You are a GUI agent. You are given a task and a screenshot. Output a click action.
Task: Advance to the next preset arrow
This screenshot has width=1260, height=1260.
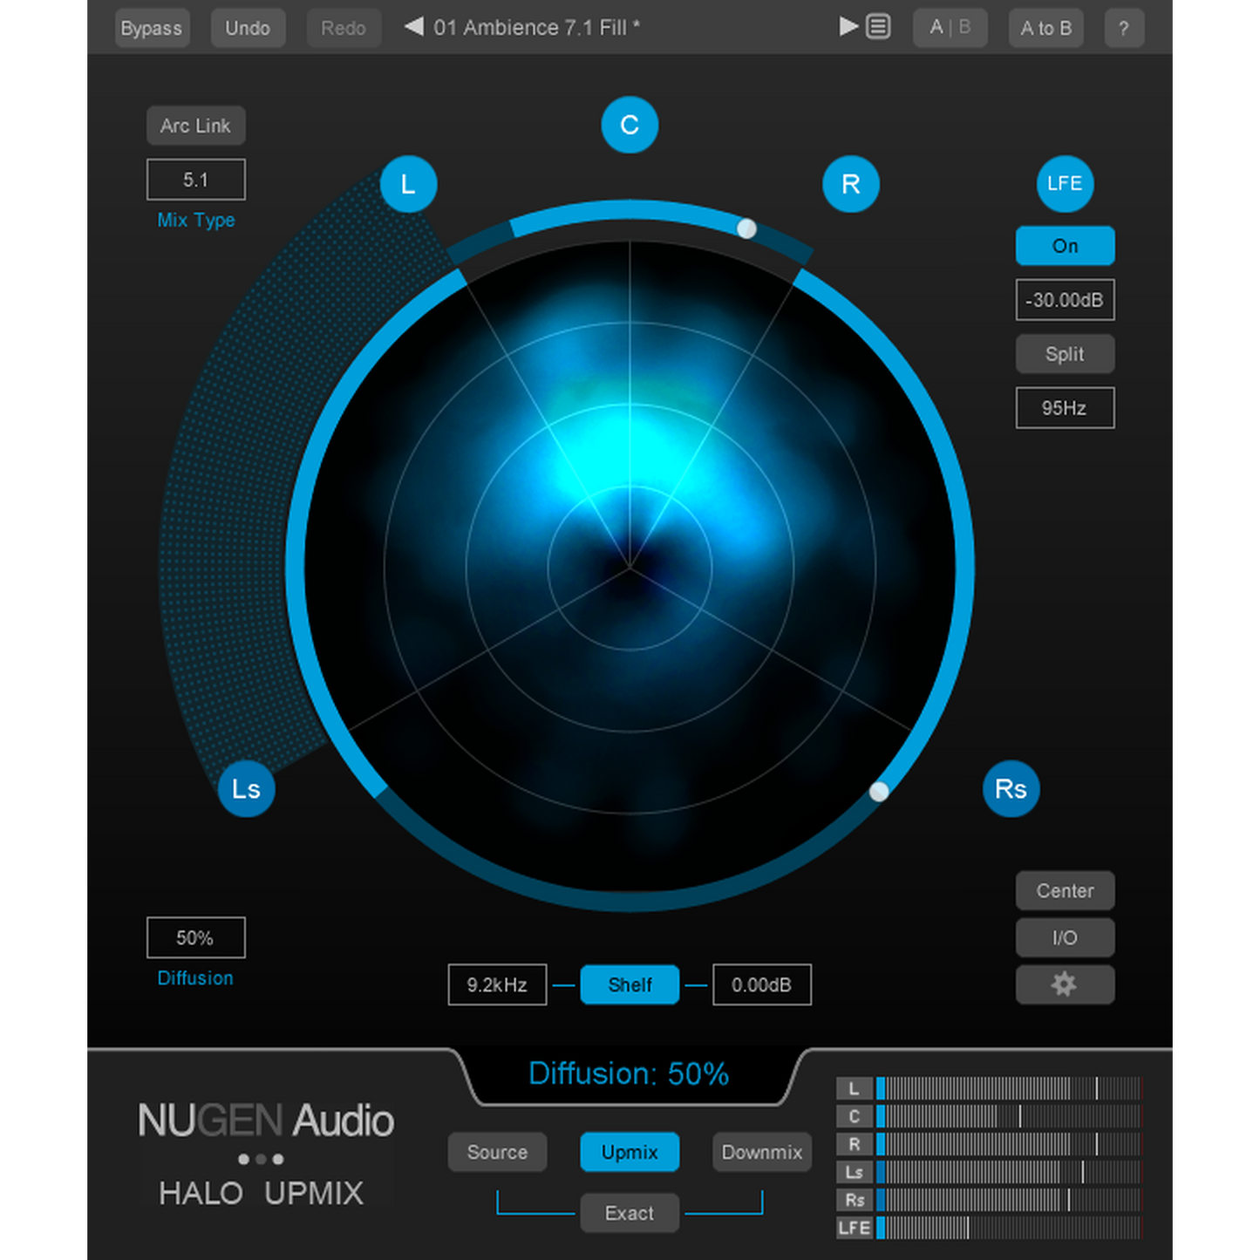point(848,26)
